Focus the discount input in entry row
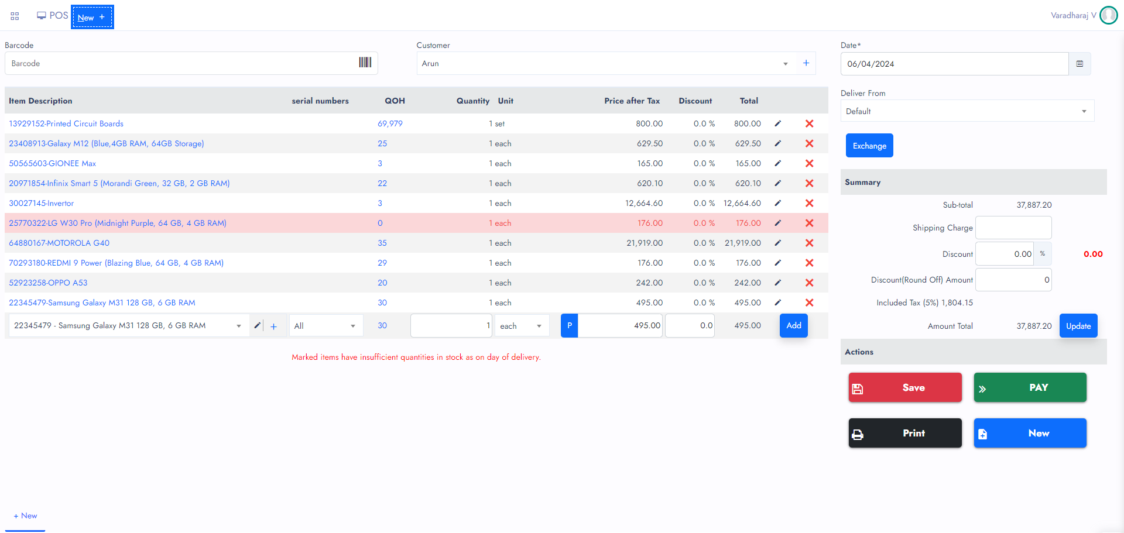This screenshot has height=533, width=1124. pyautogui.click(x=690, y=325)
